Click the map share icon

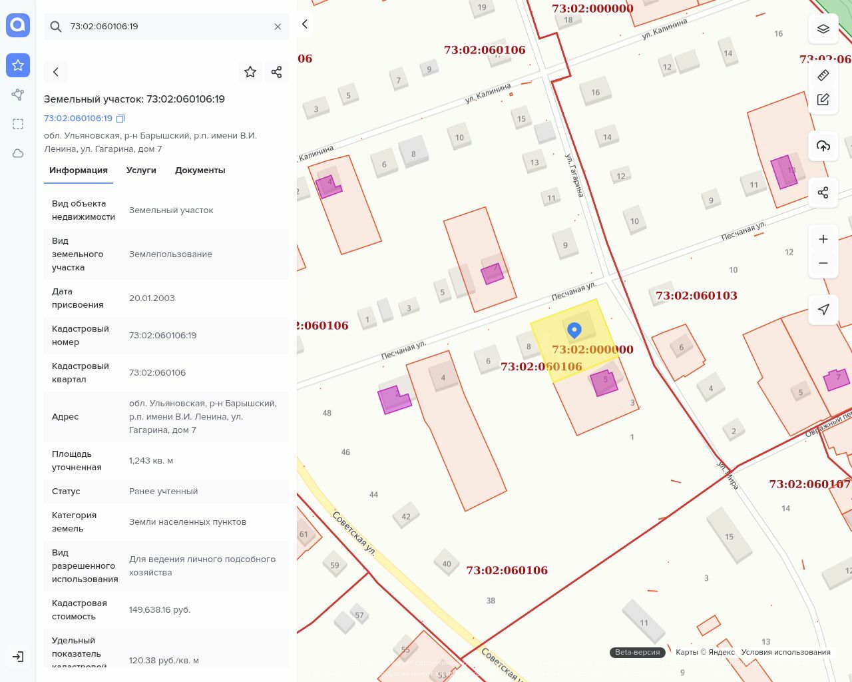[x=823, y=192]
